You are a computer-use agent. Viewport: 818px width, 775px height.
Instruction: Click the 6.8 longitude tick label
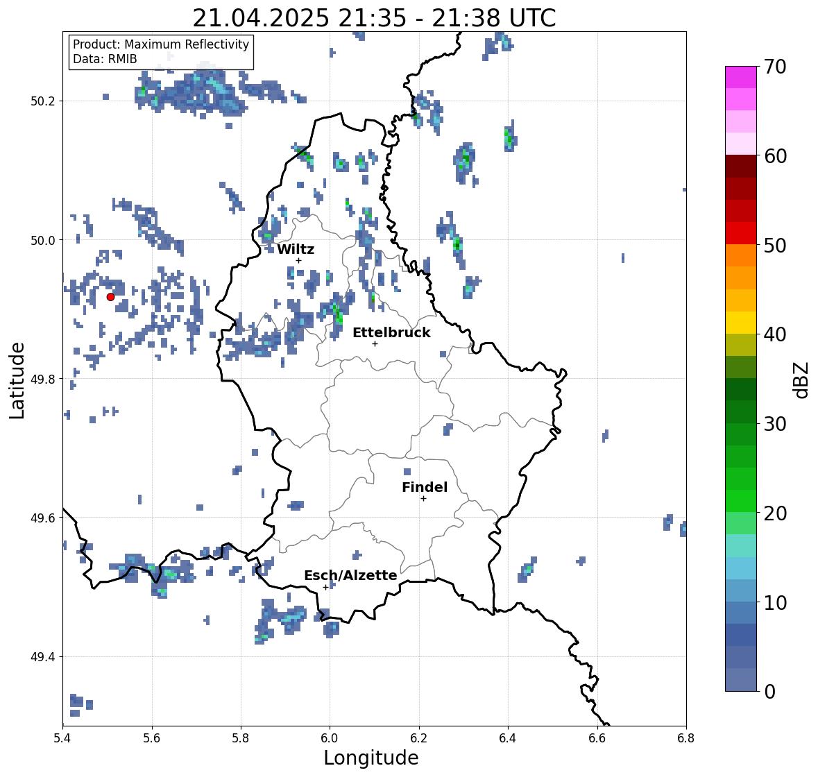pos(686,738)
